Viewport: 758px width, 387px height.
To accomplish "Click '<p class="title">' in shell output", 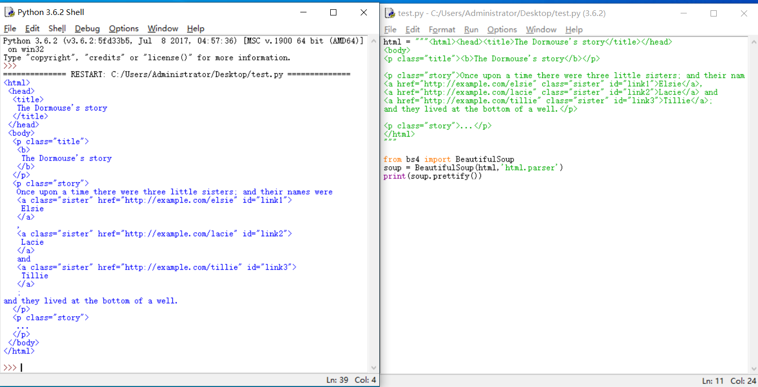I will point(51,141).
